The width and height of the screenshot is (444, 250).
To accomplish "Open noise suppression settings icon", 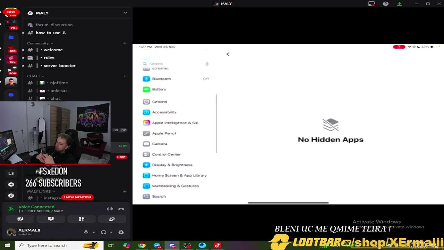I will [110, 209].
